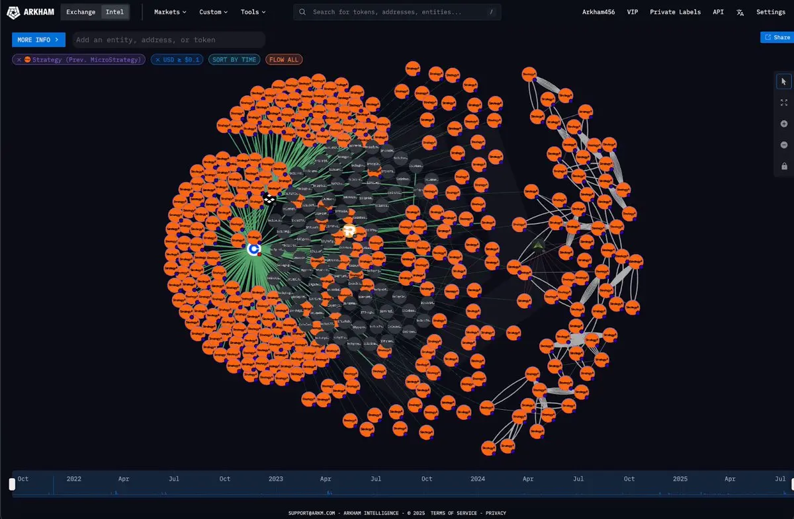
Task: Open Settings
Action: [771, 12]
